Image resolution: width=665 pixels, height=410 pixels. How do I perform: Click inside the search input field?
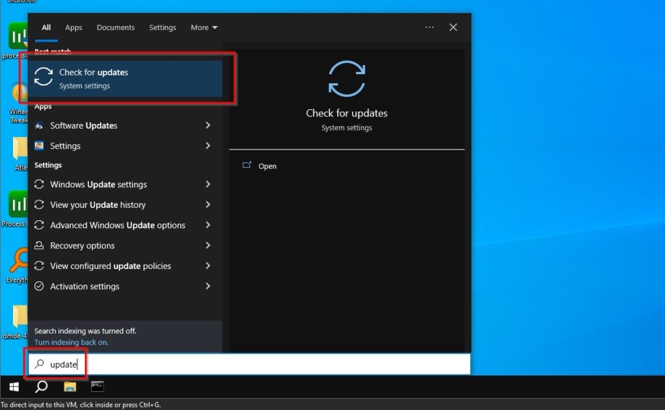130,364
